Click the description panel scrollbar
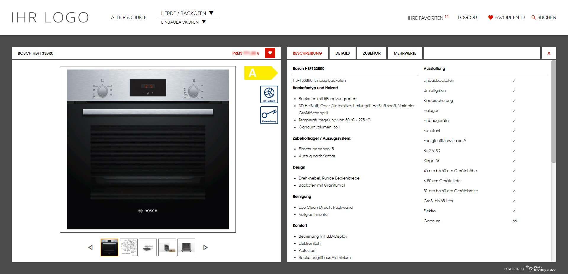Screen dimensions: 568x274 (554, 112)
